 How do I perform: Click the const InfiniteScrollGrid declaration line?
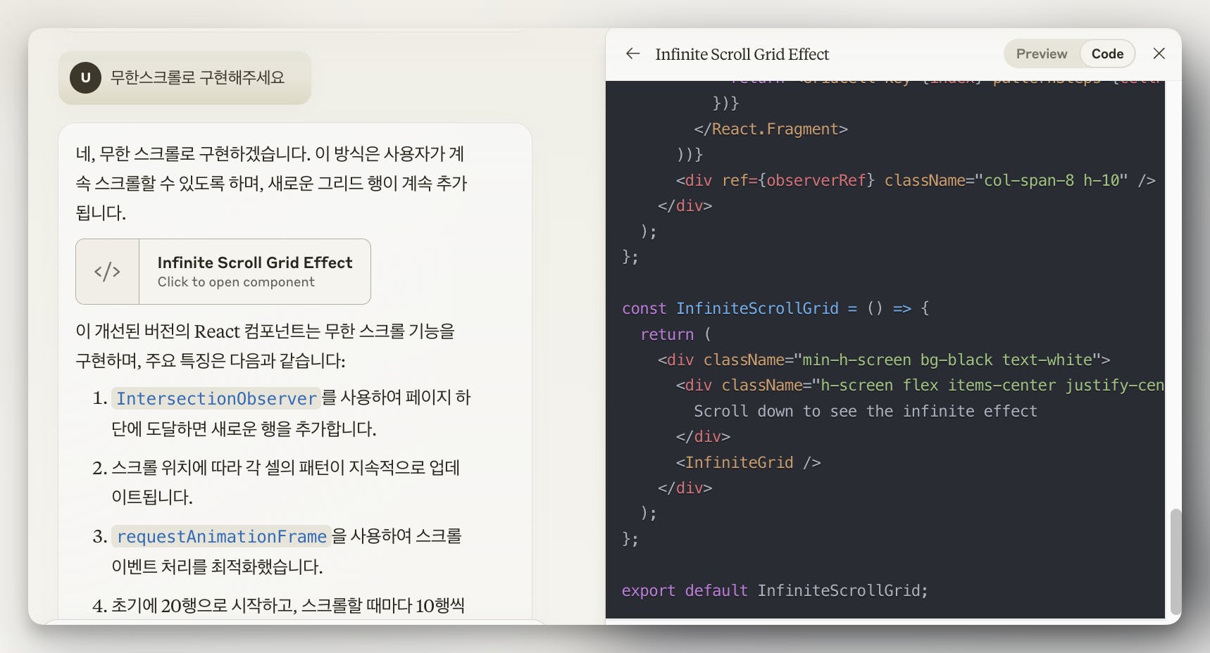775,308
